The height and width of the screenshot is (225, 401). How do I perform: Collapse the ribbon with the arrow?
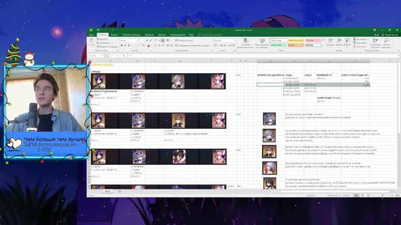point(398,51)
